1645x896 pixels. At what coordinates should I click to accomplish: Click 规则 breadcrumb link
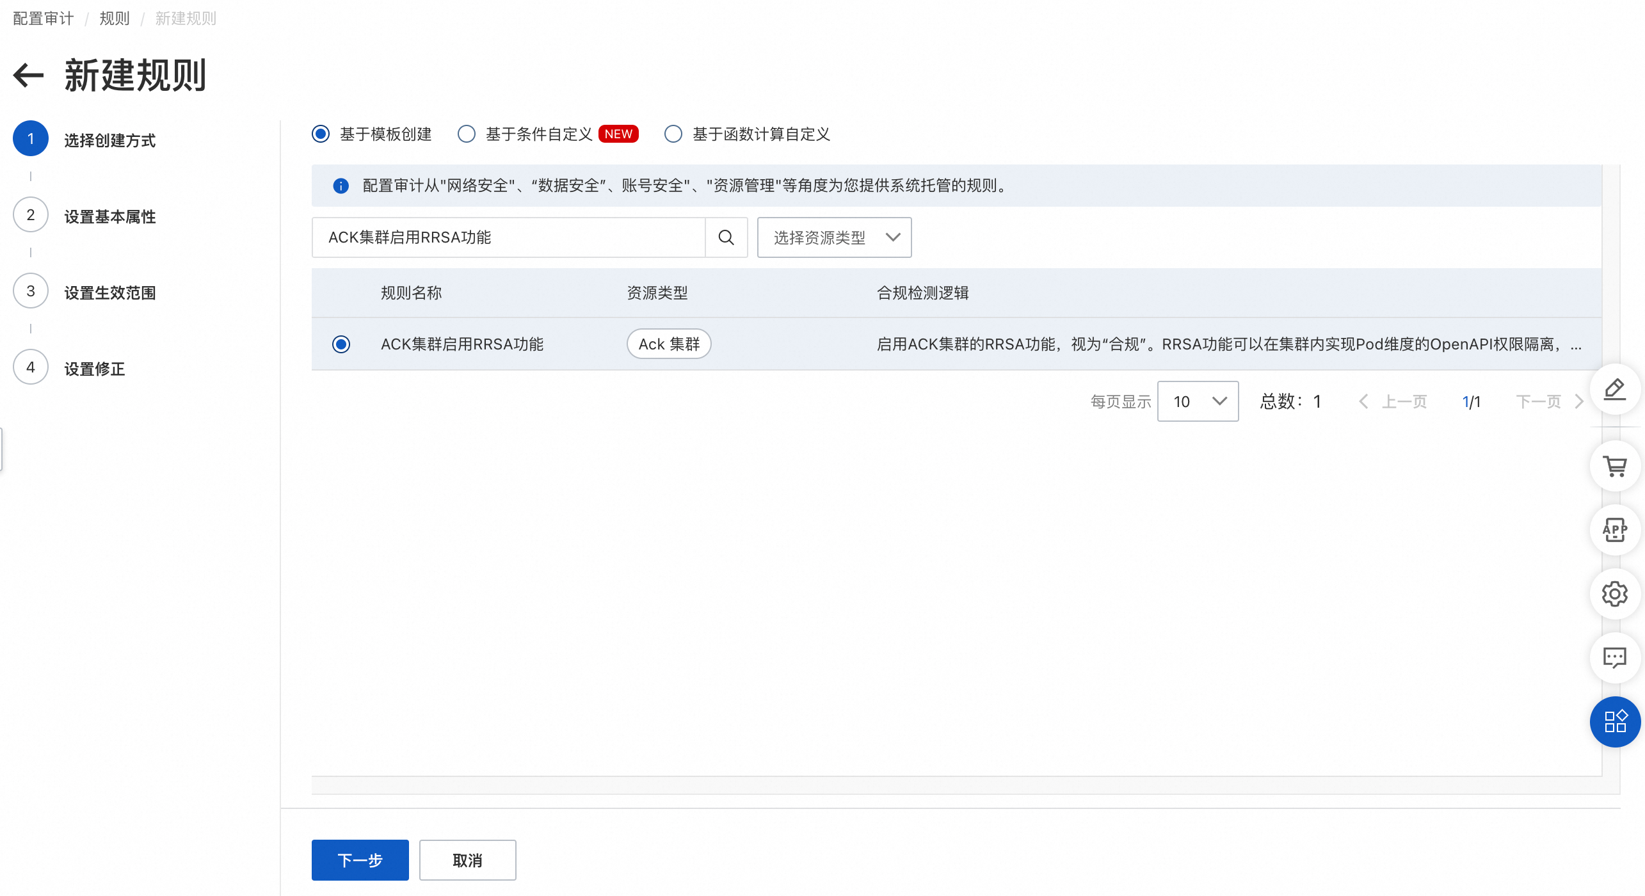coord(115,19)
